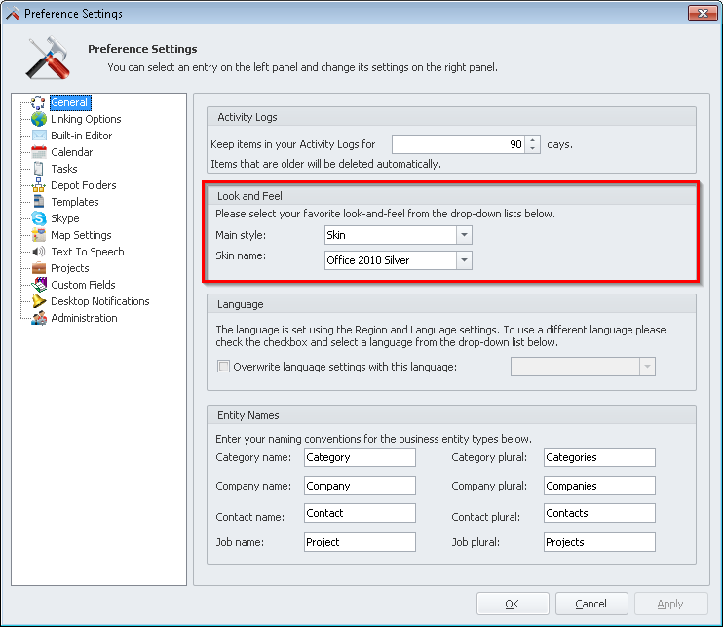Click the Depot Folders icon

point(39,185)
